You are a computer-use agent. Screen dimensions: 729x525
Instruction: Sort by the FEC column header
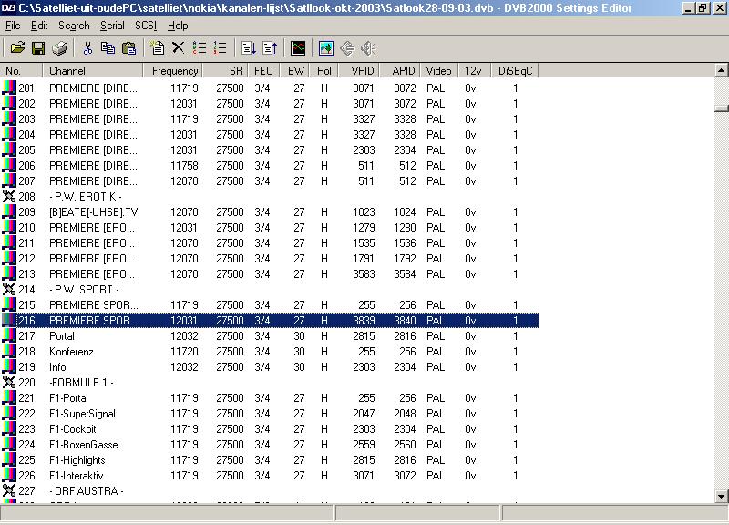[x=263, y=71]
